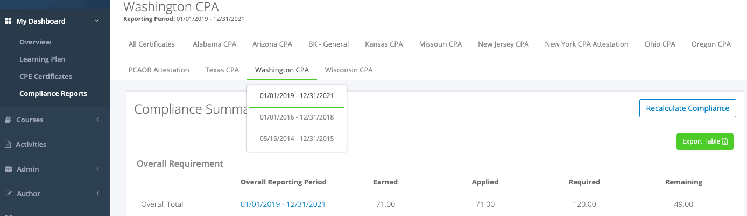Image resolution: width=747 pixels, height=216 pixels.
Task: Click the Author pencil icon
Action: [8, 194]
